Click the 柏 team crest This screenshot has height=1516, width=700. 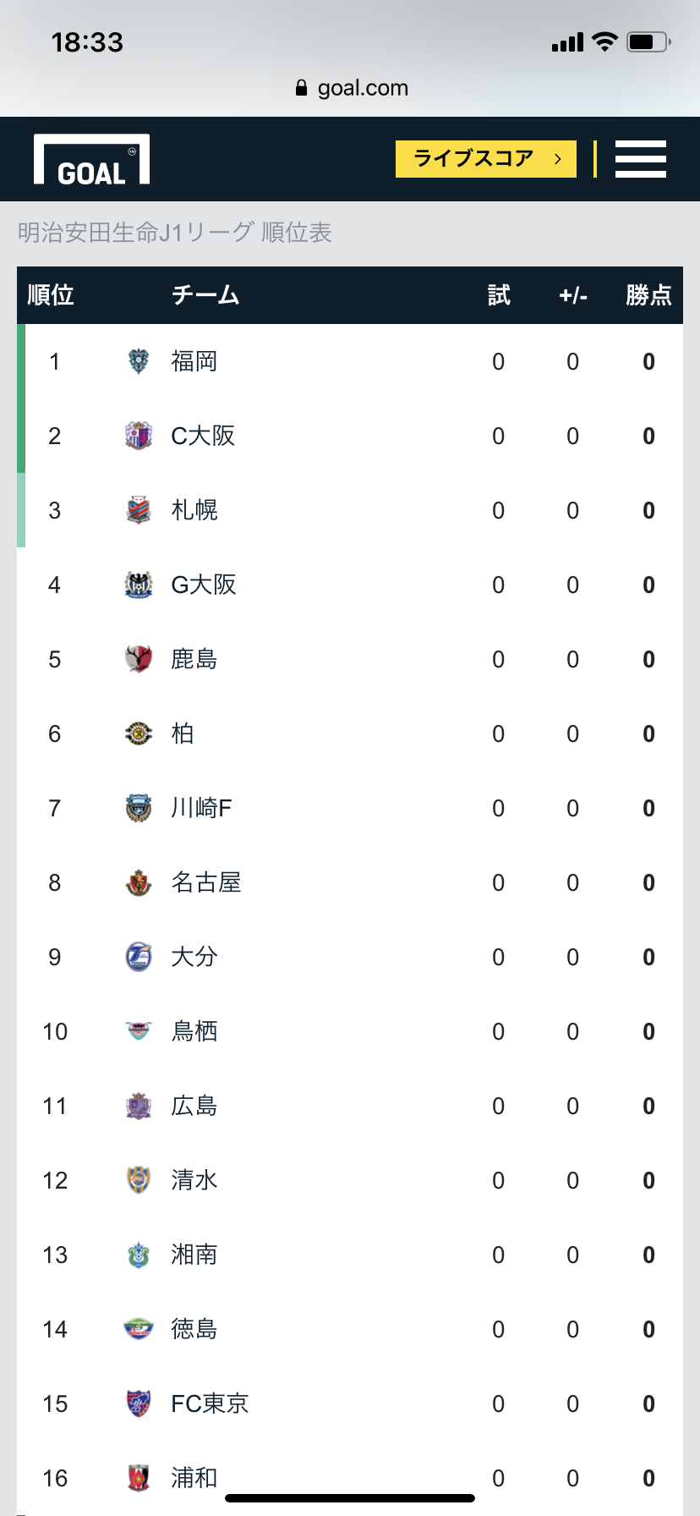[139, 734]
